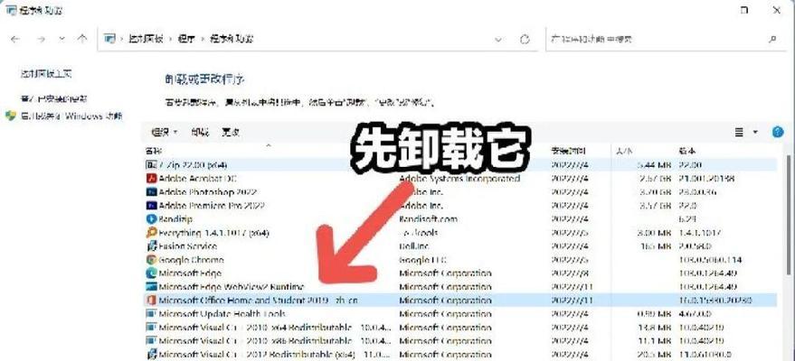The height and width of the screenshot is (361, 795).
Task: Click size "165 MB"
Action: (658, 246)
